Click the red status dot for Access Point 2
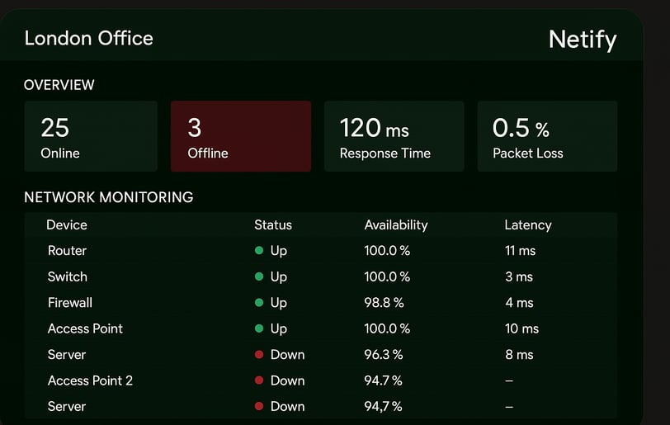 pos(259,380)
